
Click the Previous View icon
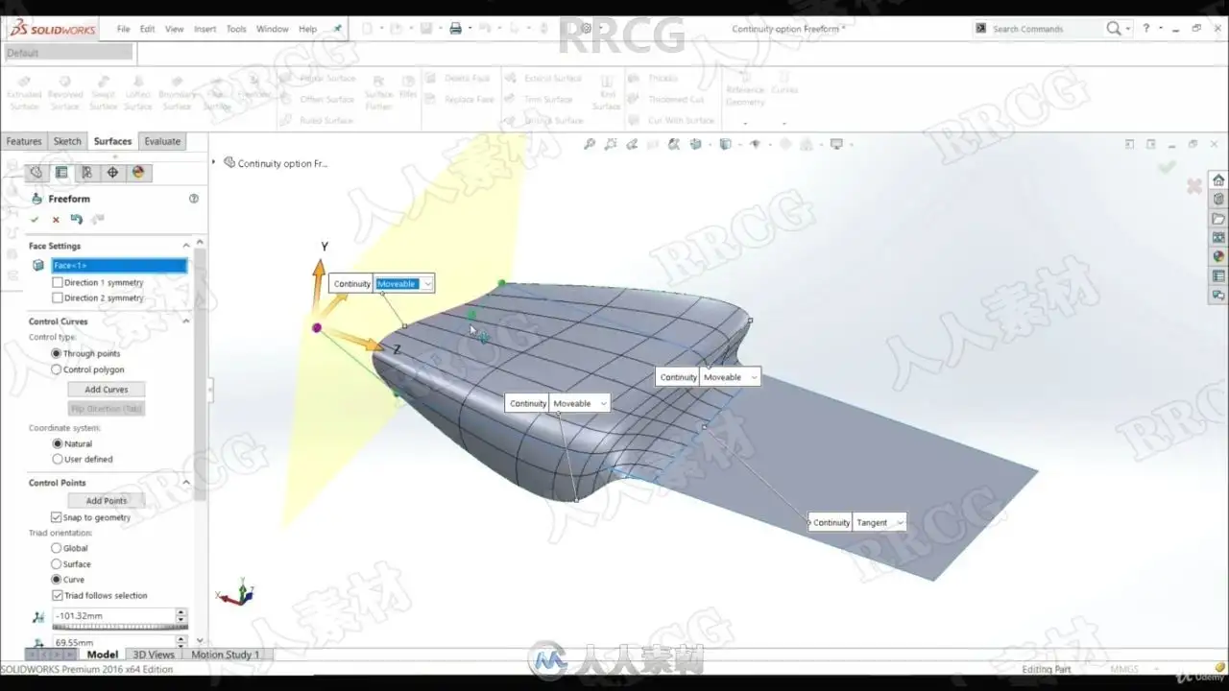coord(633,144)
